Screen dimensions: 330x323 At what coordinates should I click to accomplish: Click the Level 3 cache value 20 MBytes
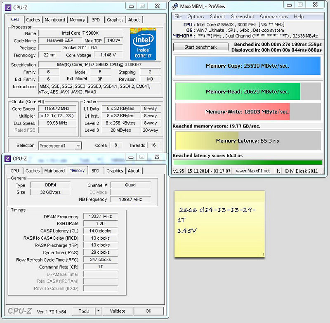121,130
